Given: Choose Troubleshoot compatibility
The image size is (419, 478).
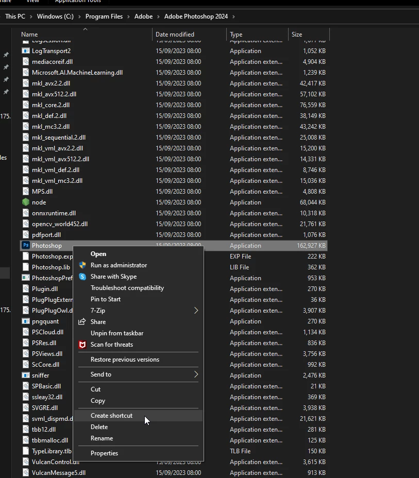Looking at the screenshot, I should [x=127, y=288].
